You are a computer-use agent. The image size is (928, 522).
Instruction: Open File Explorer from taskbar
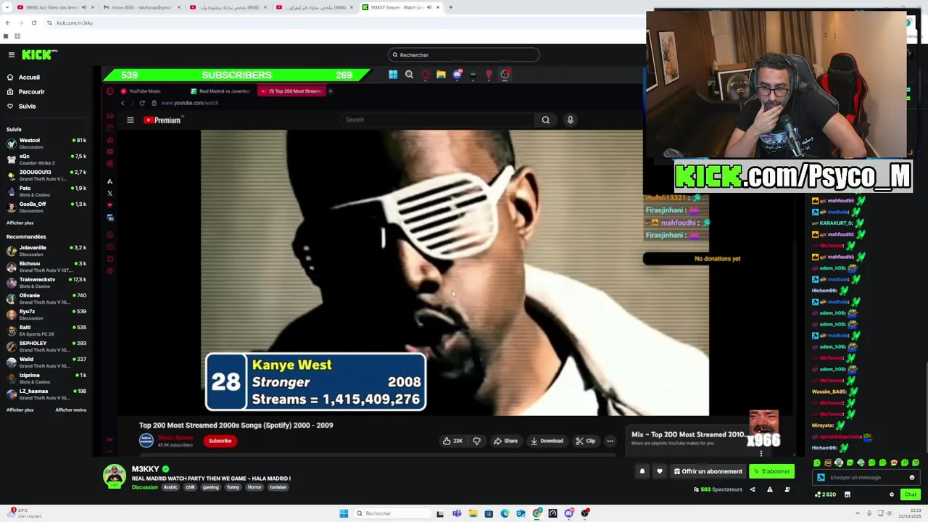pos(473,513)
